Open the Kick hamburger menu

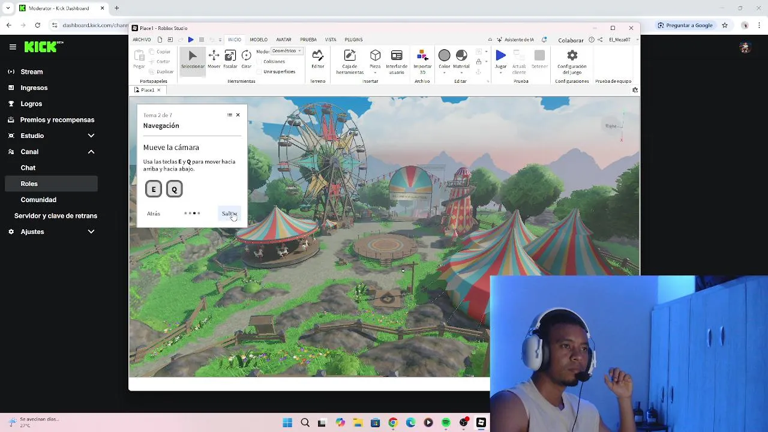(13, 47)
